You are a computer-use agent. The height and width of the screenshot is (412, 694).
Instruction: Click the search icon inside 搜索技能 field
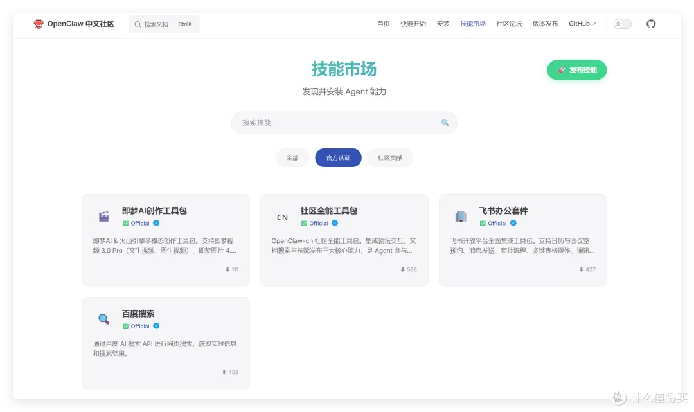pyautogui.click(x=445, y=123)
